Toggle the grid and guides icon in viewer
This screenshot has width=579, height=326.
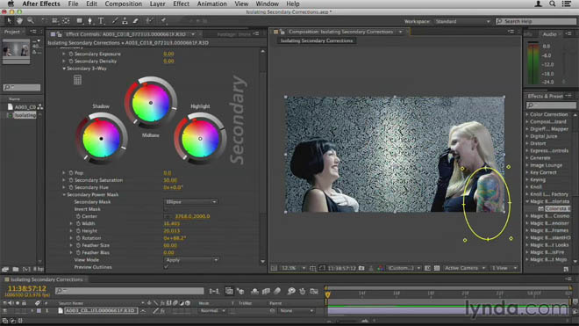(313, 268)
